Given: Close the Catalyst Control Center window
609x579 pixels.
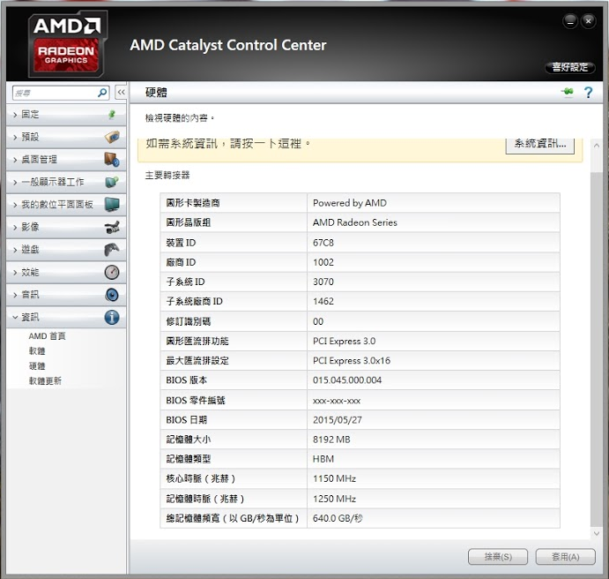Looking at the screenshot, I should [589, 21].
